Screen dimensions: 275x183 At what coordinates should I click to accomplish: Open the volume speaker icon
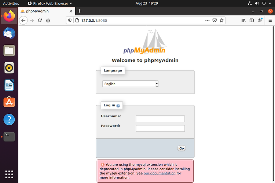pos(257,3)
